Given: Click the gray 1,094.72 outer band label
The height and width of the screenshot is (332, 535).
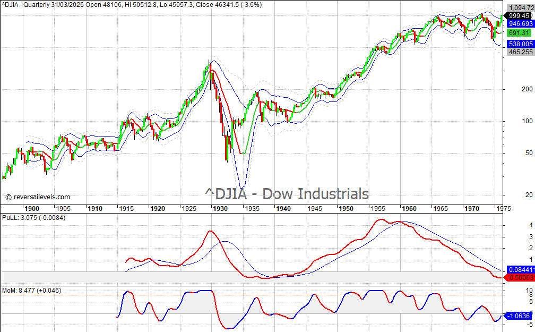Looking at the screenshot, I should (520, 8).
